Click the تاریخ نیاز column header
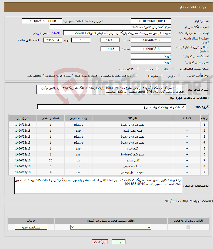This screenshot has height=249, width=213. (23, 118)
